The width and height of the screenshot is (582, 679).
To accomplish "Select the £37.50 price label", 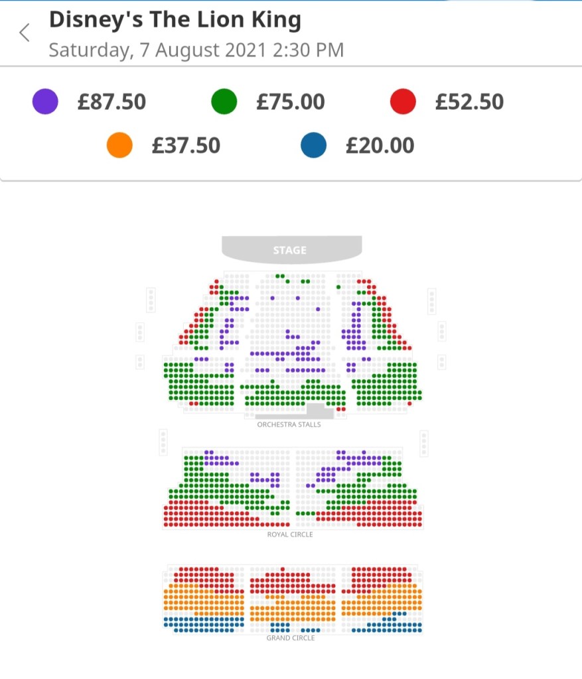I will pos(186,145).
